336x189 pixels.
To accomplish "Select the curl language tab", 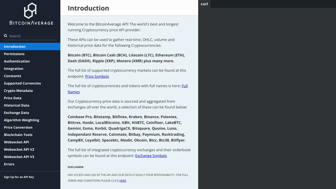I will click(204, 4).
